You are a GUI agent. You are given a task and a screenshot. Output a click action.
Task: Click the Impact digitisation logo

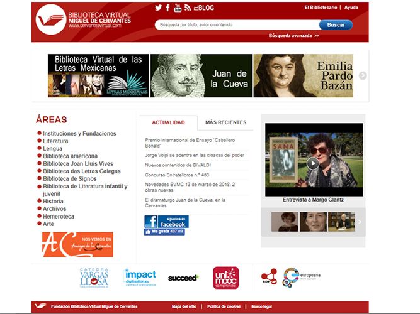(x=139, y=277)
